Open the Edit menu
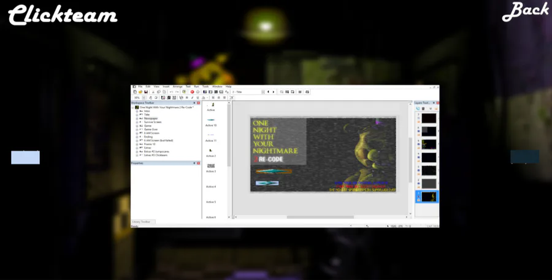The width and height of the screenshot is (552, 280). (x=148, y=87)
